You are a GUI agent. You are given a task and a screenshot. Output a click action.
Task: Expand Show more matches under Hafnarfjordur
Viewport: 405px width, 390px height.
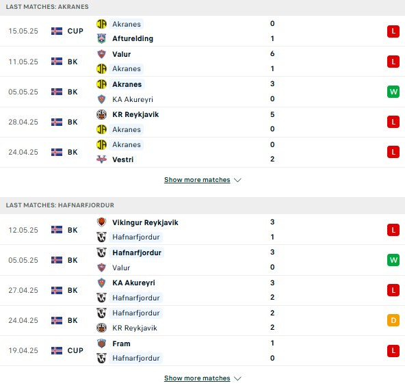pyautogui.click(x=197, y=378)
